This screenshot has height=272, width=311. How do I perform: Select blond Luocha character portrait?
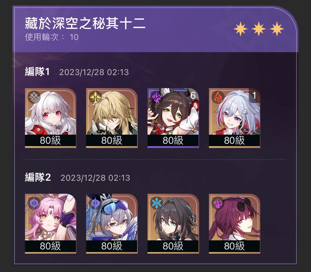point(112,118)
